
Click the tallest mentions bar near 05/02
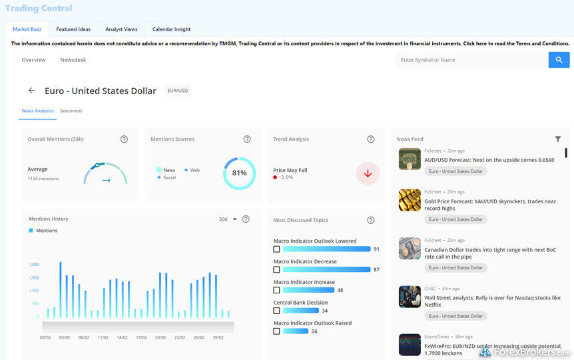61,289
